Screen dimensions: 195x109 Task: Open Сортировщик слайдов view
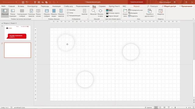point(22,13)
